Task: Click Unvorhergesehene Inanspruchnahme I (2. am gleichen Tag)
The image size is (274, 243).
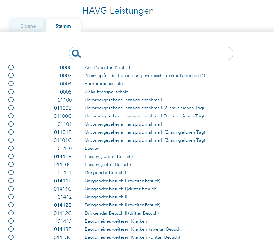Action: [x=144, y=108]
